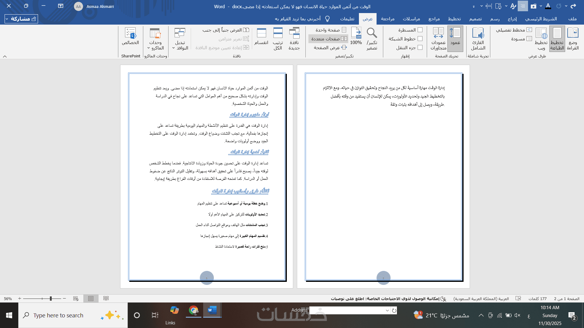Switch to Web Layout view (تخطيط ويب)

pos(541,39)
